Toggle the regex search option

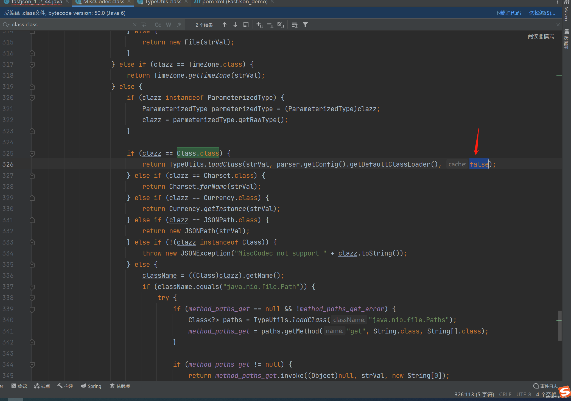[179, 25]
